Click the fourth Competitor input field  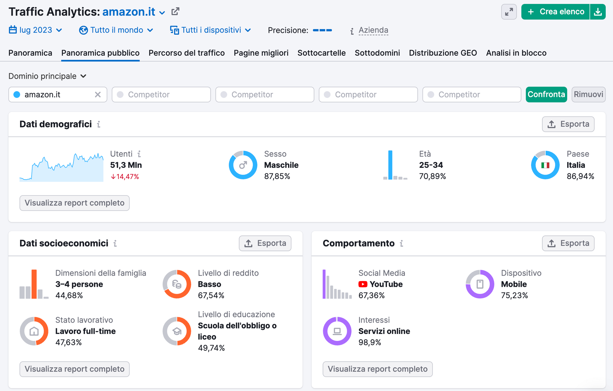pos(472,94)
